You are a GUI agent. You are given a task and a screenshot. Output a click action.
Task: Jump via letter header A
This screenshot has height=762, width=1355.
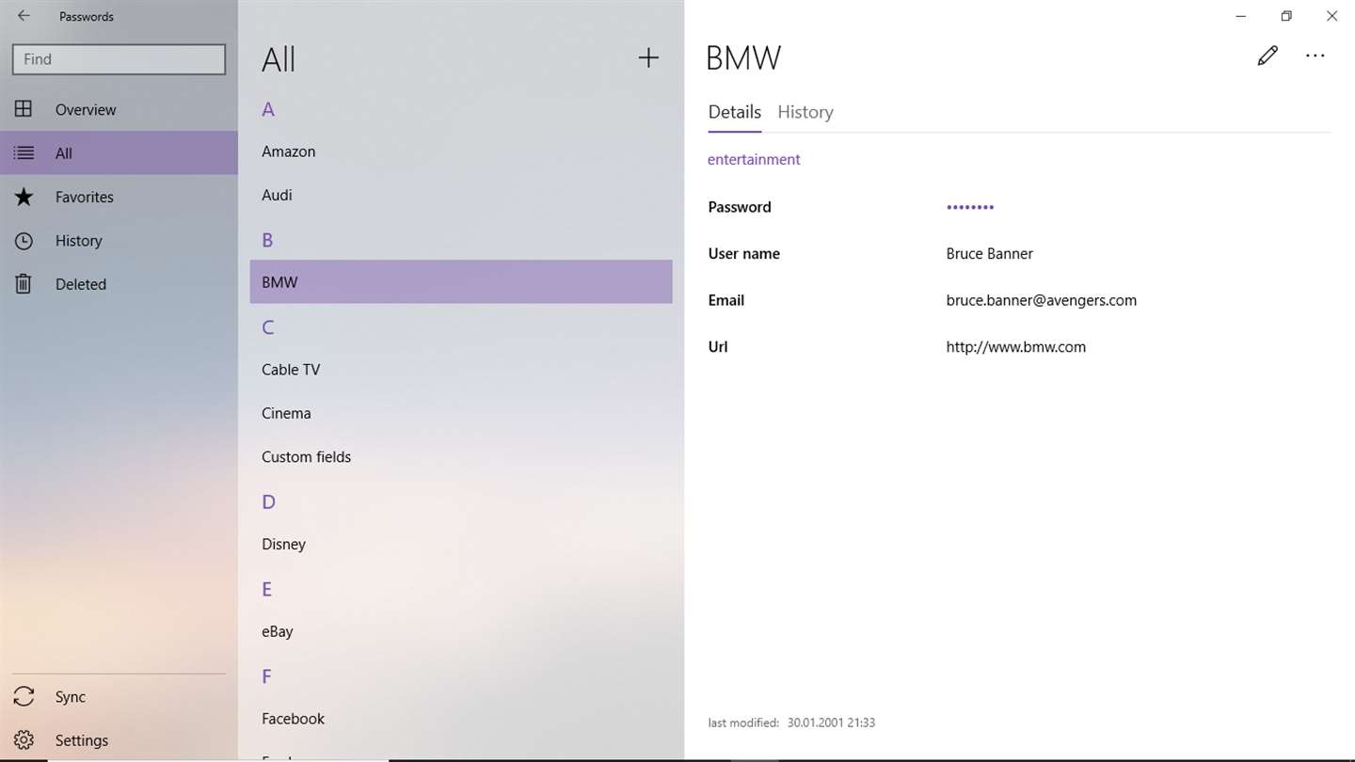pos(268,109)
